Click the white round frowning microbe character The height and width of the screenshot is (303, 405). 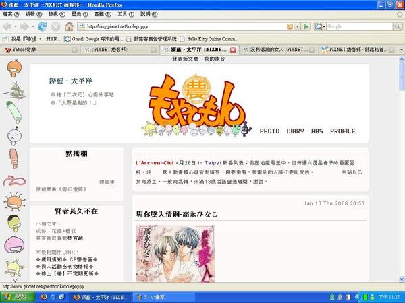click(14, 136)
